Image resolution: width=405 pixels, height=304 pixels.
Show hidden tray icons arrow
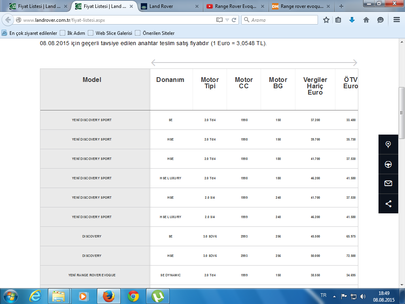click(334, 296)
